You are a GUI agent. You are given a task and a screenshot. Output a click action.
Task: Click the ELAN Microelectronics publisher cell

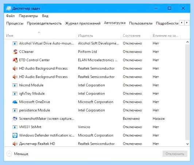(98, 60)
